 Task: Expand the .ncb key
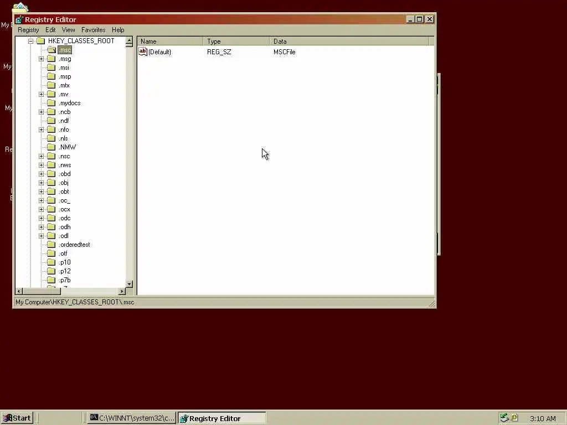[x=41, y=112]
